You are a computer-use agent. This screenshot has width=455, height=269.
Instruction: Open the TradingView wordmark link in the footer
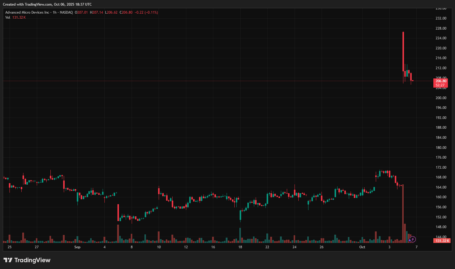pyautogui.click(x=32, y=260)
